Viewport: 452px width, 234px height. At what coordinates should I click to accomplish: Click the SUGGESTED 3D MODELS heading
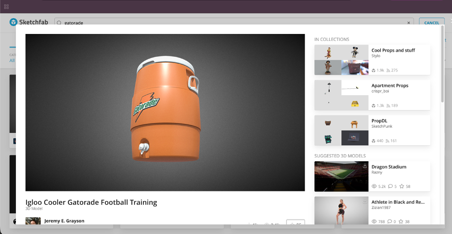coord(340,156)
